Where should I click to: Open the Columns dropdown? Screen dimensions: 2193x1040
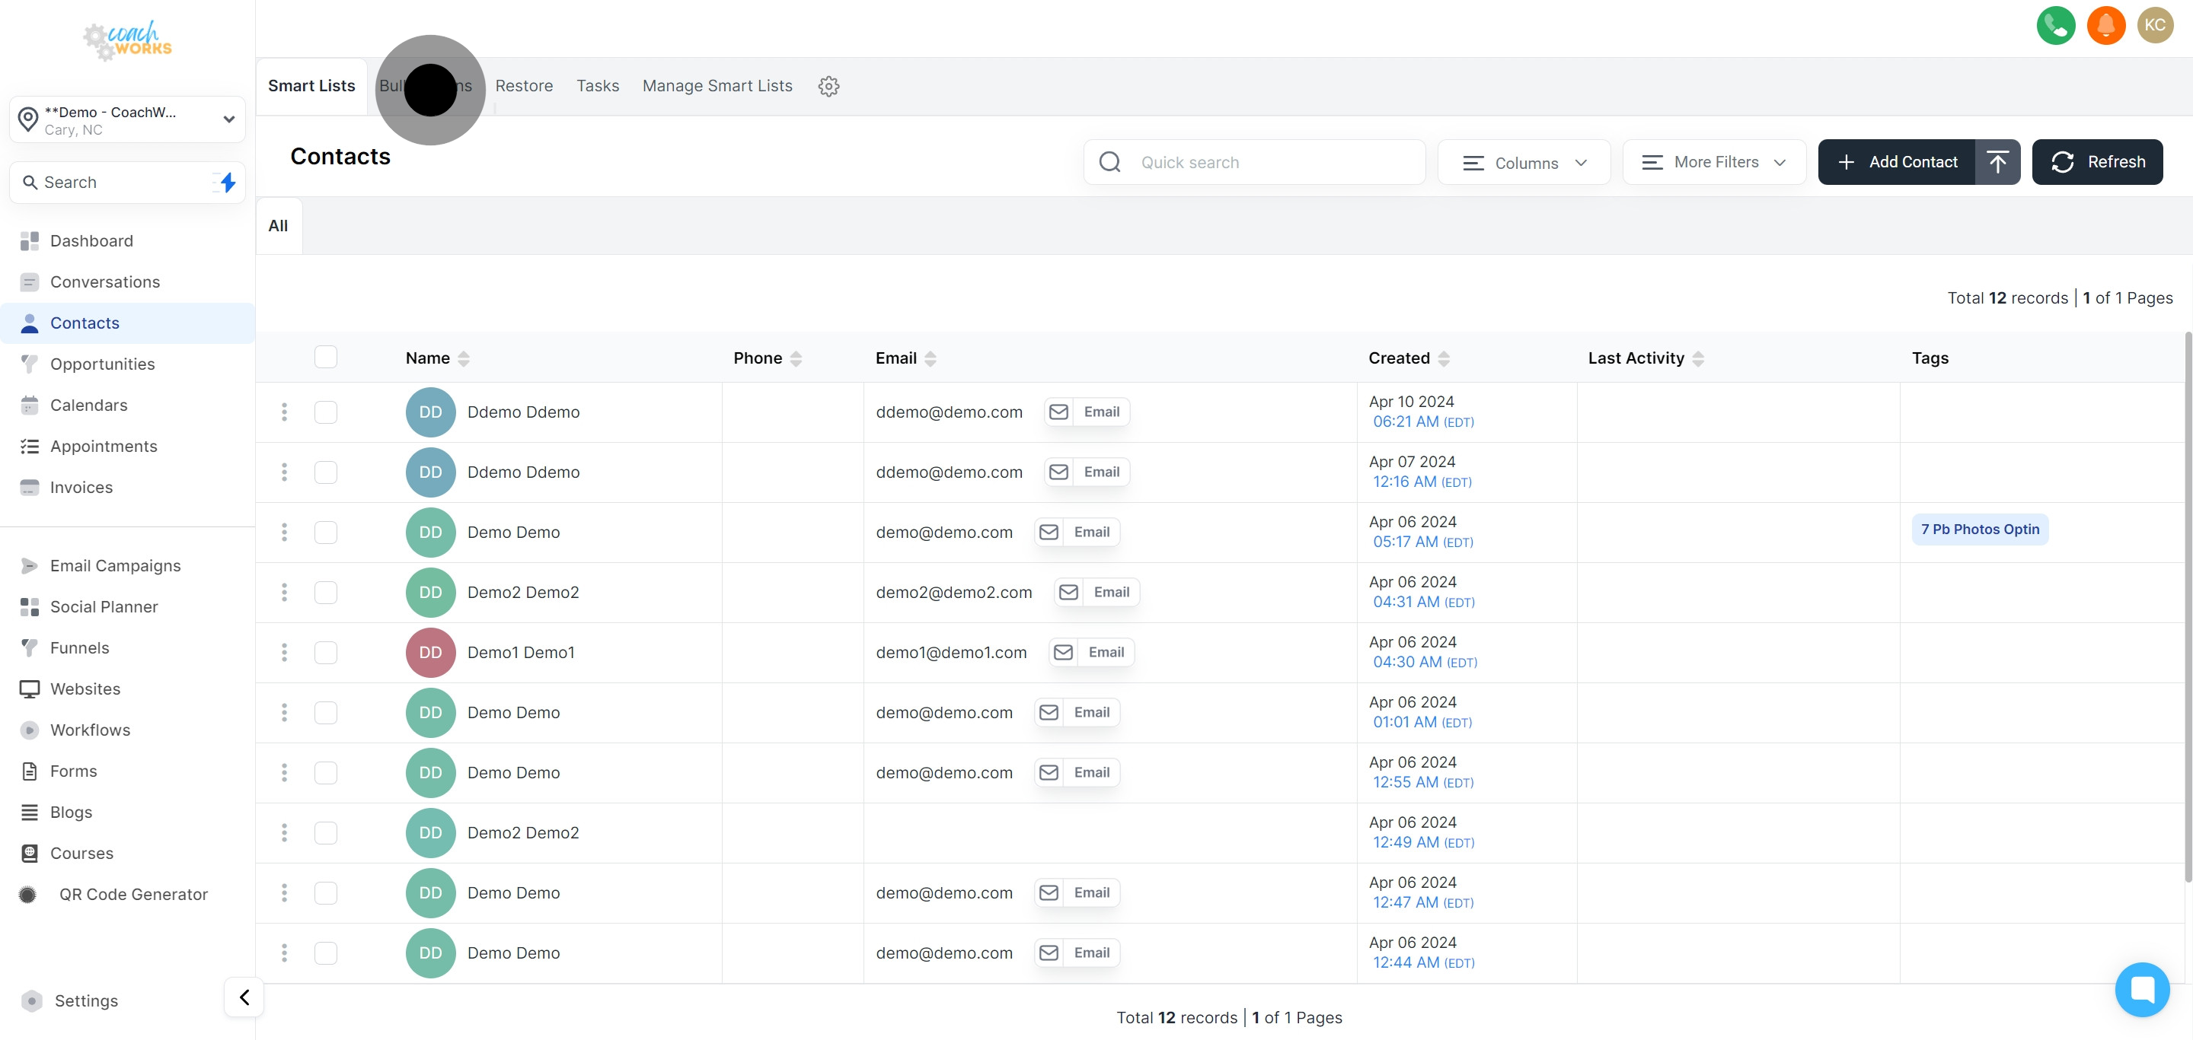pos(1524,161)
